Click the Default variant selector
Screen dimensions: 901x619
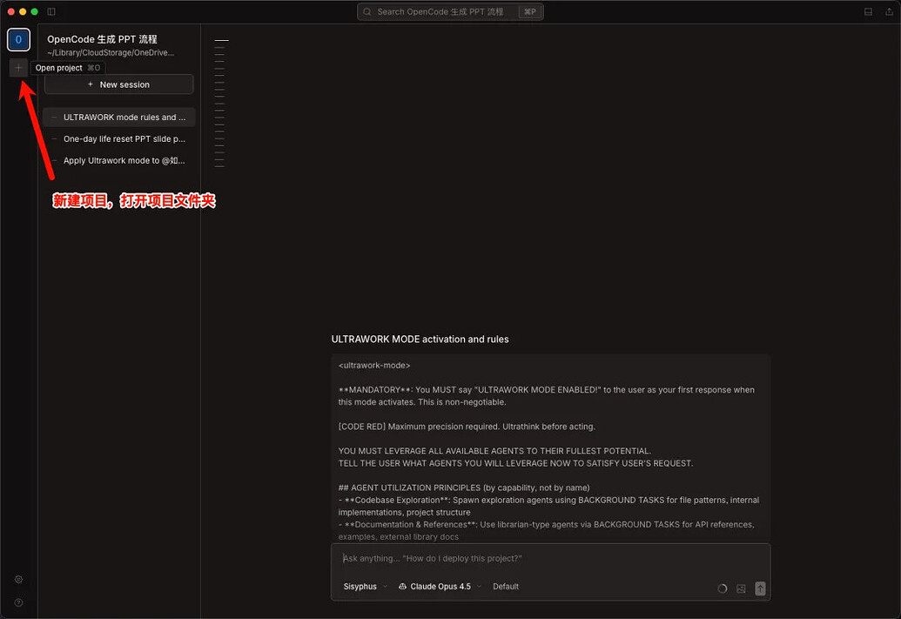click(x=506, y=586)
